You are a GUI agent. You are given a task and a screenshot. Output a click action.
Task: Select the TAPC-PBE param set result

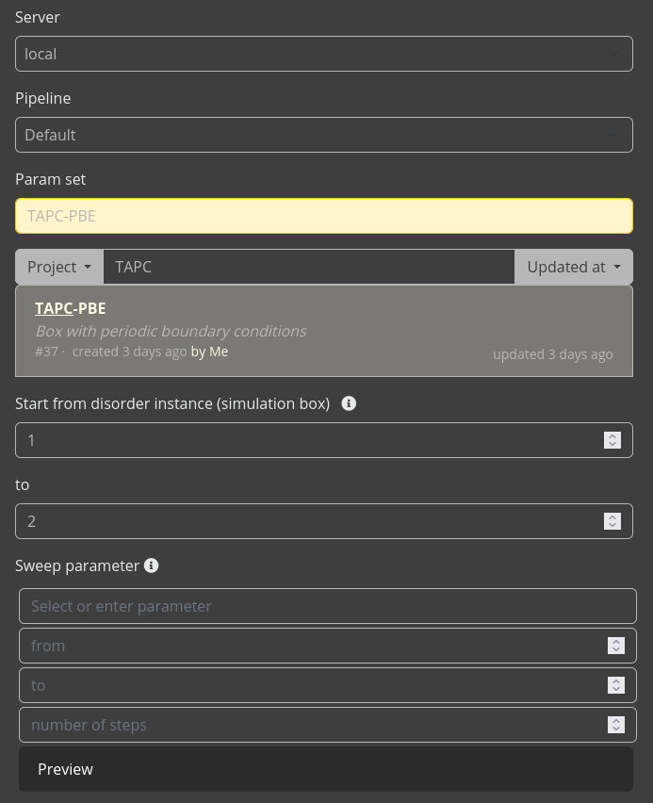point(323,330)
